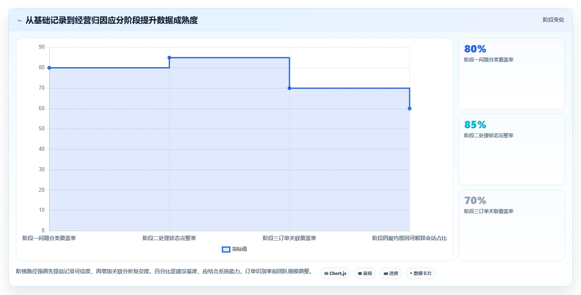
Task: Click the footnote text starting 阶梯路径强调
Action: pos(164,271)
